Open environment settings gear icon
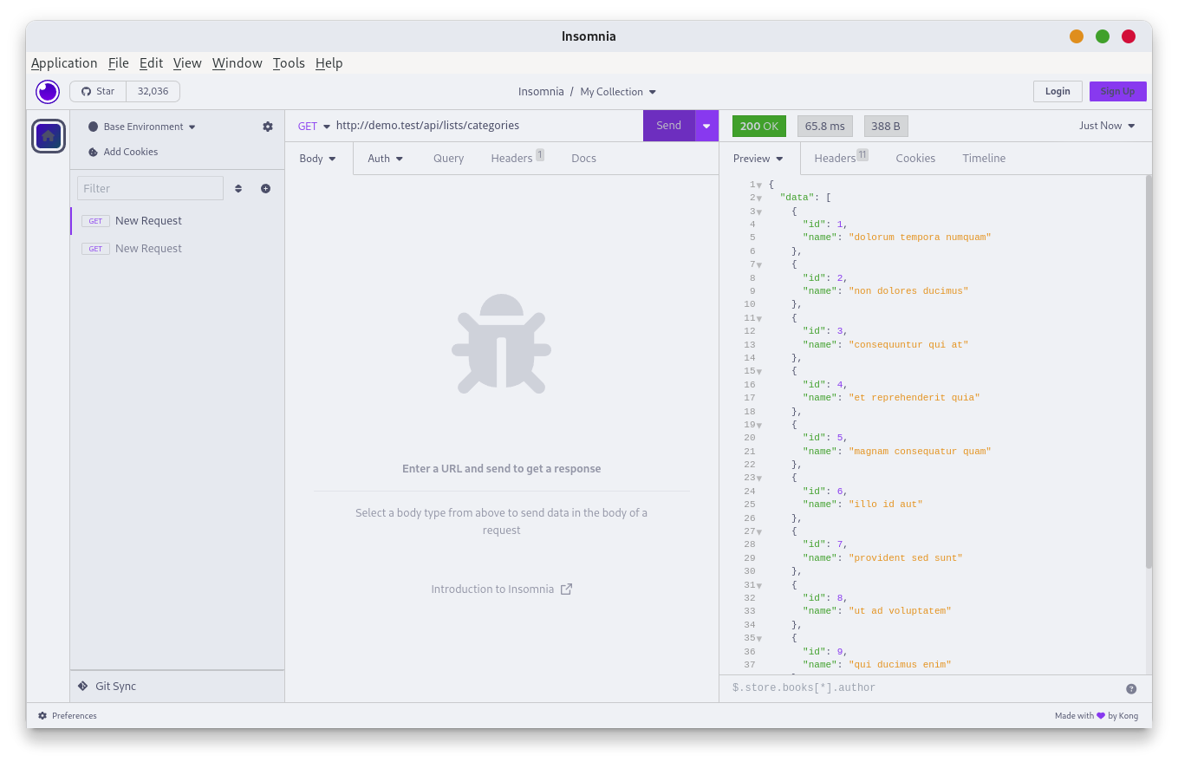This screenshot has width=1178, height=762. pyautogui.click(x=268, y=127)
